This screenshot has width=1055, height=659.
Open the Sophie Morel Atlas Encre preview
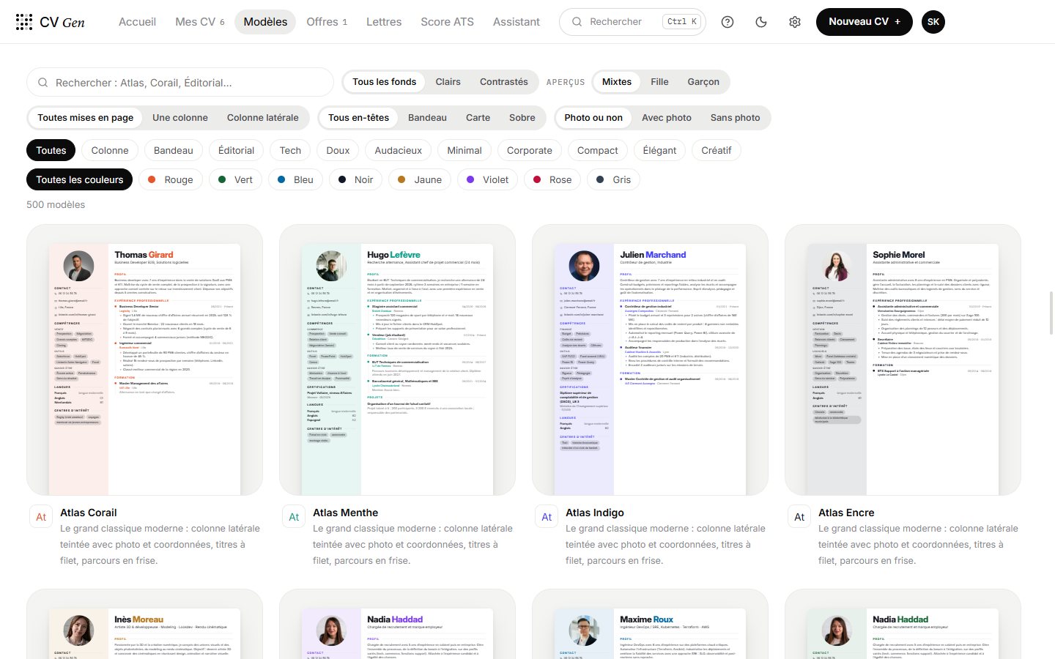coord(903,360)
